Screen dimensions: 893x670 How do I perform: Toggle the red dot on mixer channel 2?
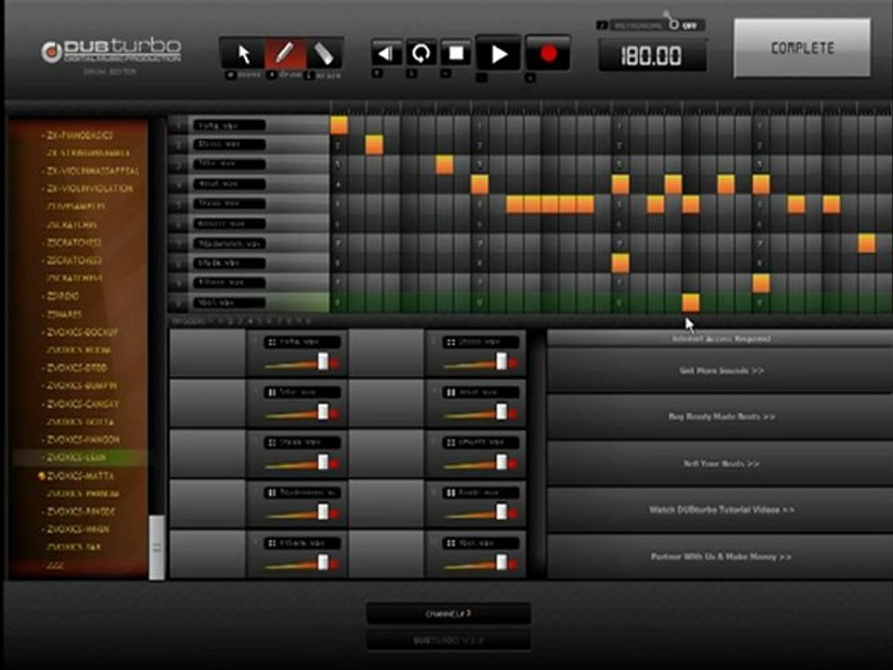click(x=513, y=364)
